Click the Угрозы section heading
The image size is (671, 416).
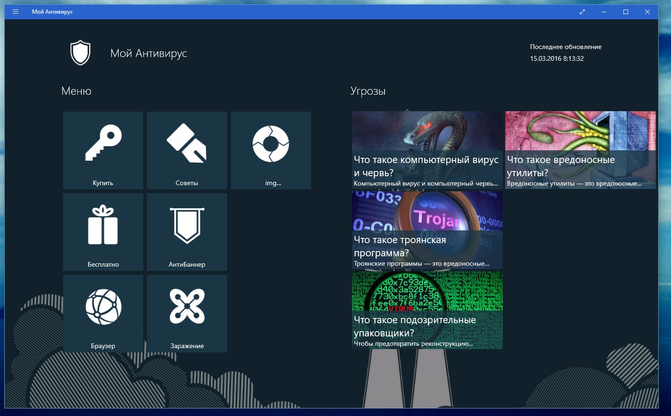367,91
